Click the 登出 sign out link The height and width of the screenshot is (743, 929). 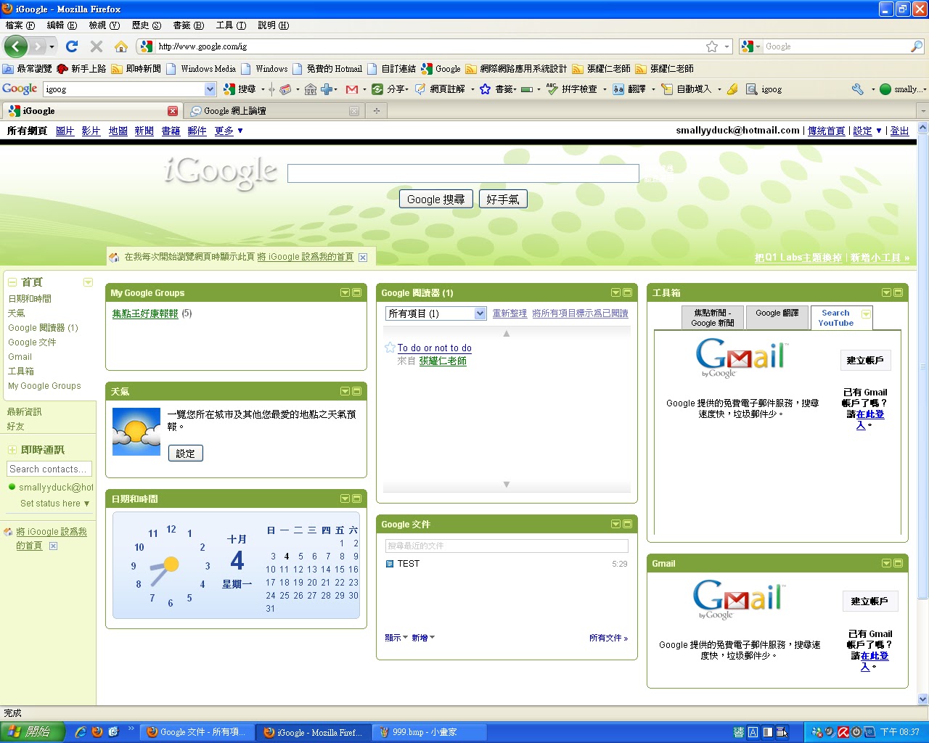click(x=899, y=131)
